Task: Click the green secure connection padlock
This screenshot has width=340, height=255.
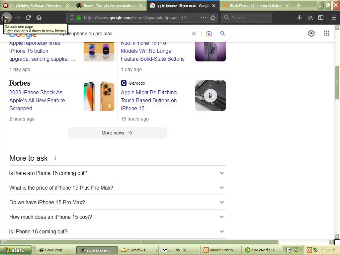Action: point(79,18)
